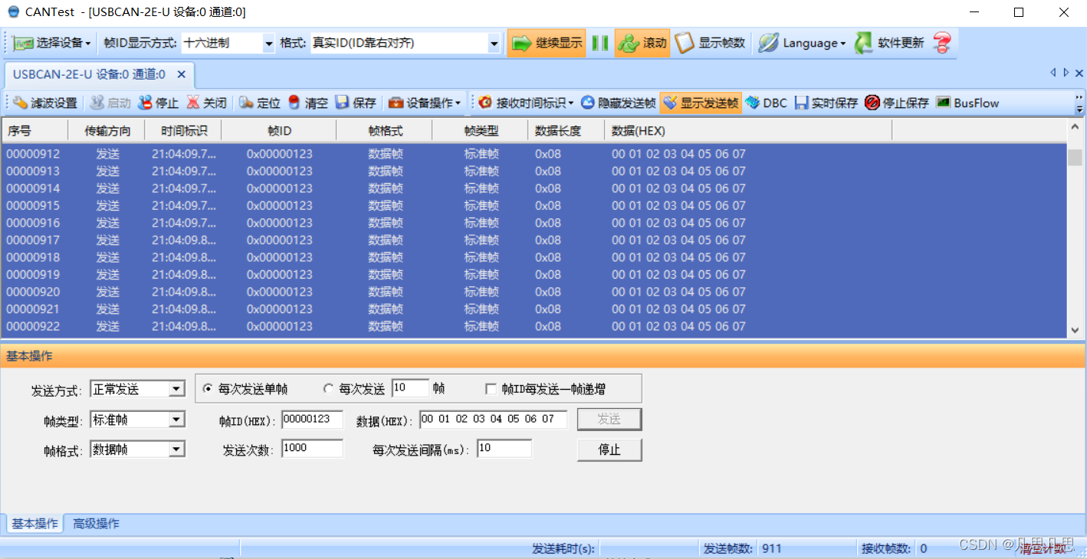The width and height of the screenshot is (1087, 559).
Task: Switch to the 高级操作 tab
Action: coord(96,524)
